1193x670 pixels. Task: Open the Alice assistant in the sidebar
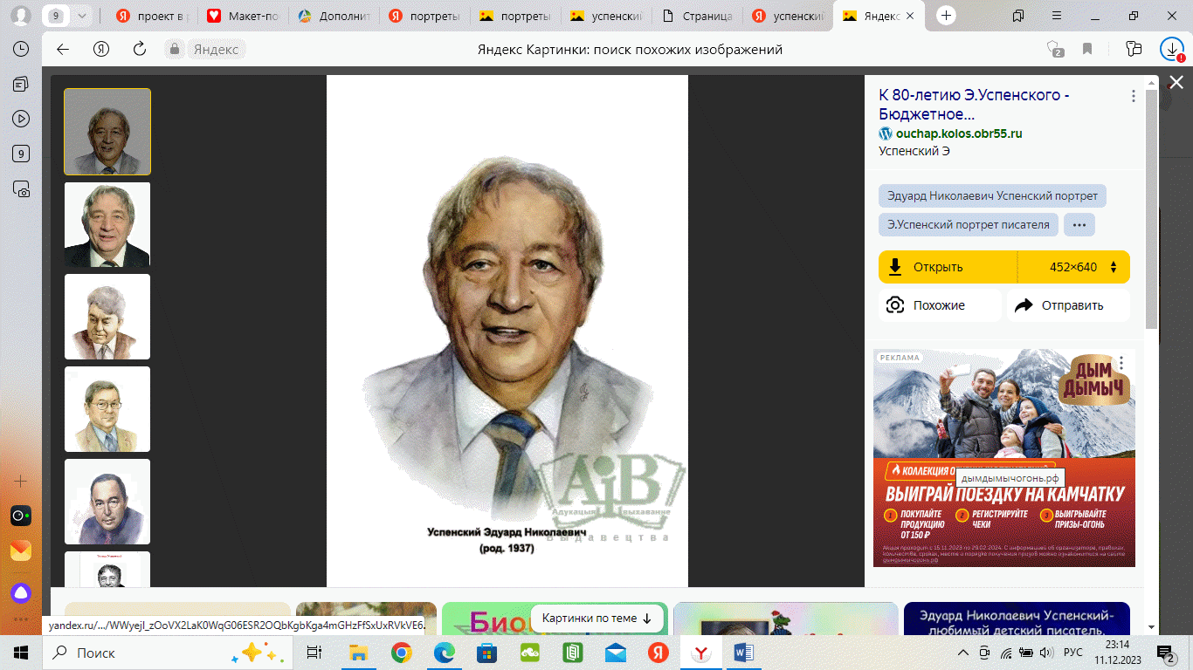[x=20, y=593]
